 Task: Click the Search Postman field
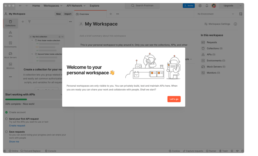click(x=142, y=6)
